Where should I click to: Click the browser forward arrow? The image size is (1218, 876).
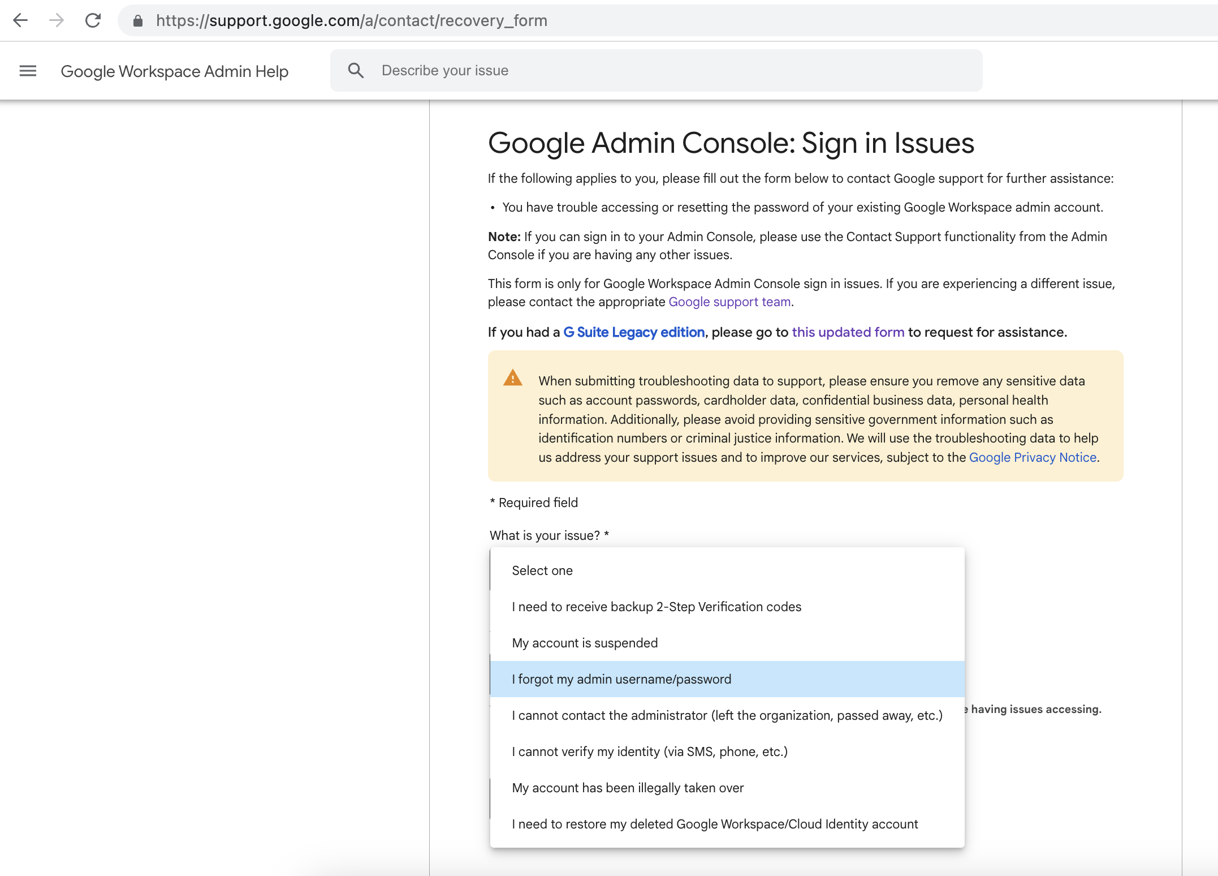57,20
